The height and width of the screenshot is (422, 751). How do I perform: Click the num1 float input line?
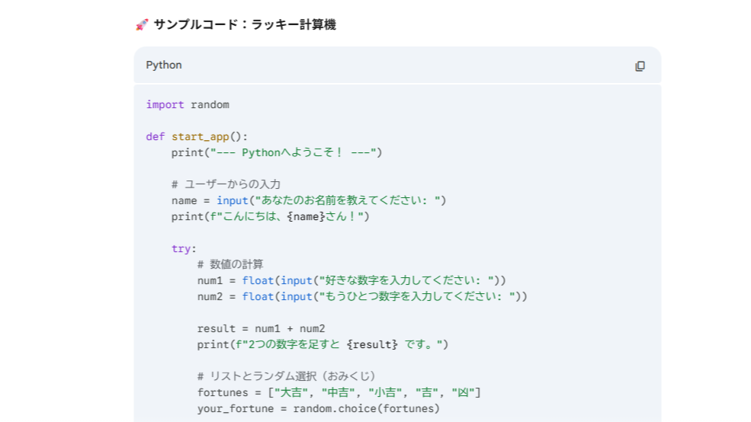point(351,280)
